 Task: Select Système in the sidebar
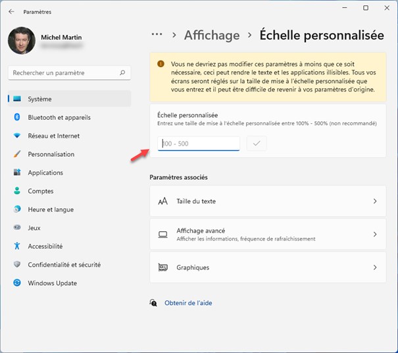pos(39,99)
